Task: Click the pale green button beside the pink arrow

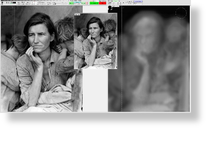Action: pos(83,3)
